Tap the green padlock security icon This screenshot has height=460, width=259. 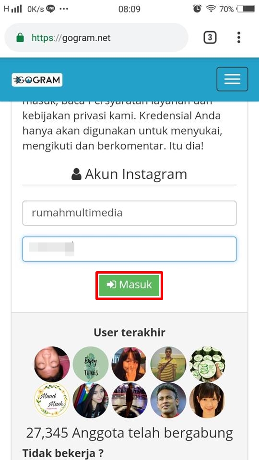point(20,37)
